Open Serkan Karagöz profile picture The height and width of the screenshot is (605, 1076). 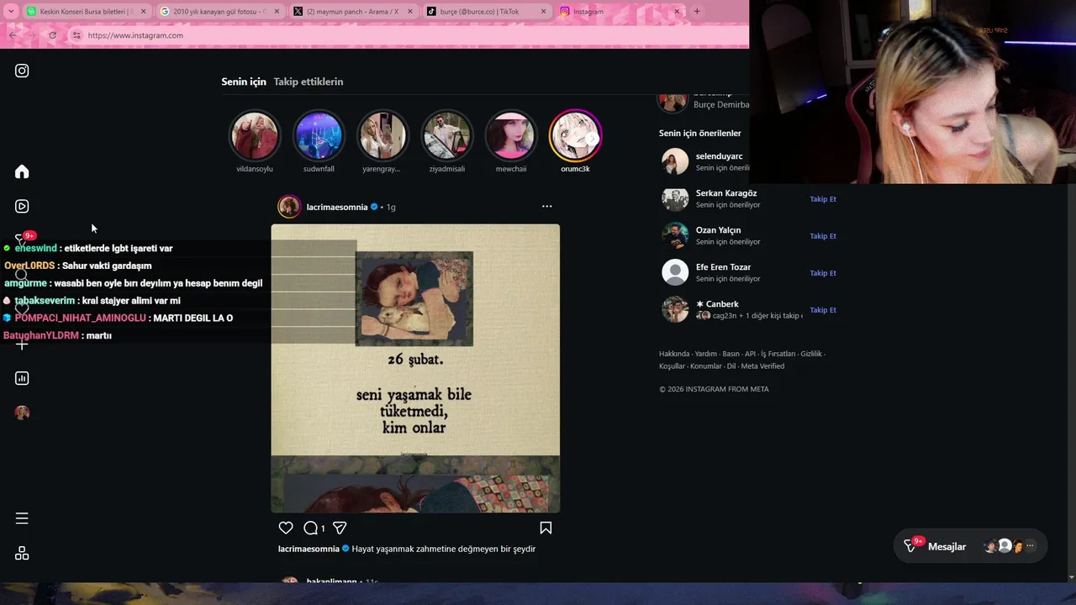[675, 199]
